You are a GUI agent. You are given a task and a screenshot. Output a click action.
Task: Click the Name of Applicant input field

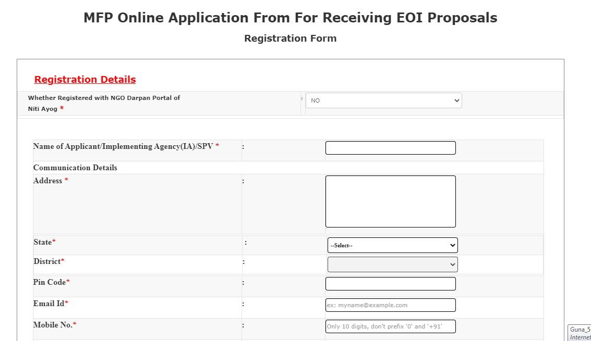tap(390, 148)
